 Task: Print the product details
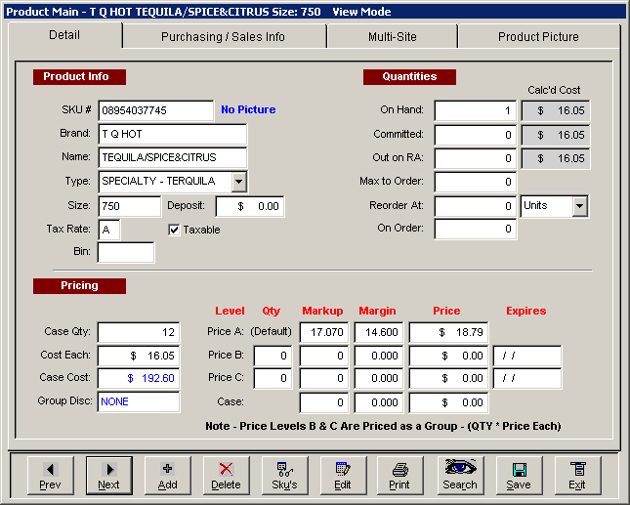tap(399, 476)
